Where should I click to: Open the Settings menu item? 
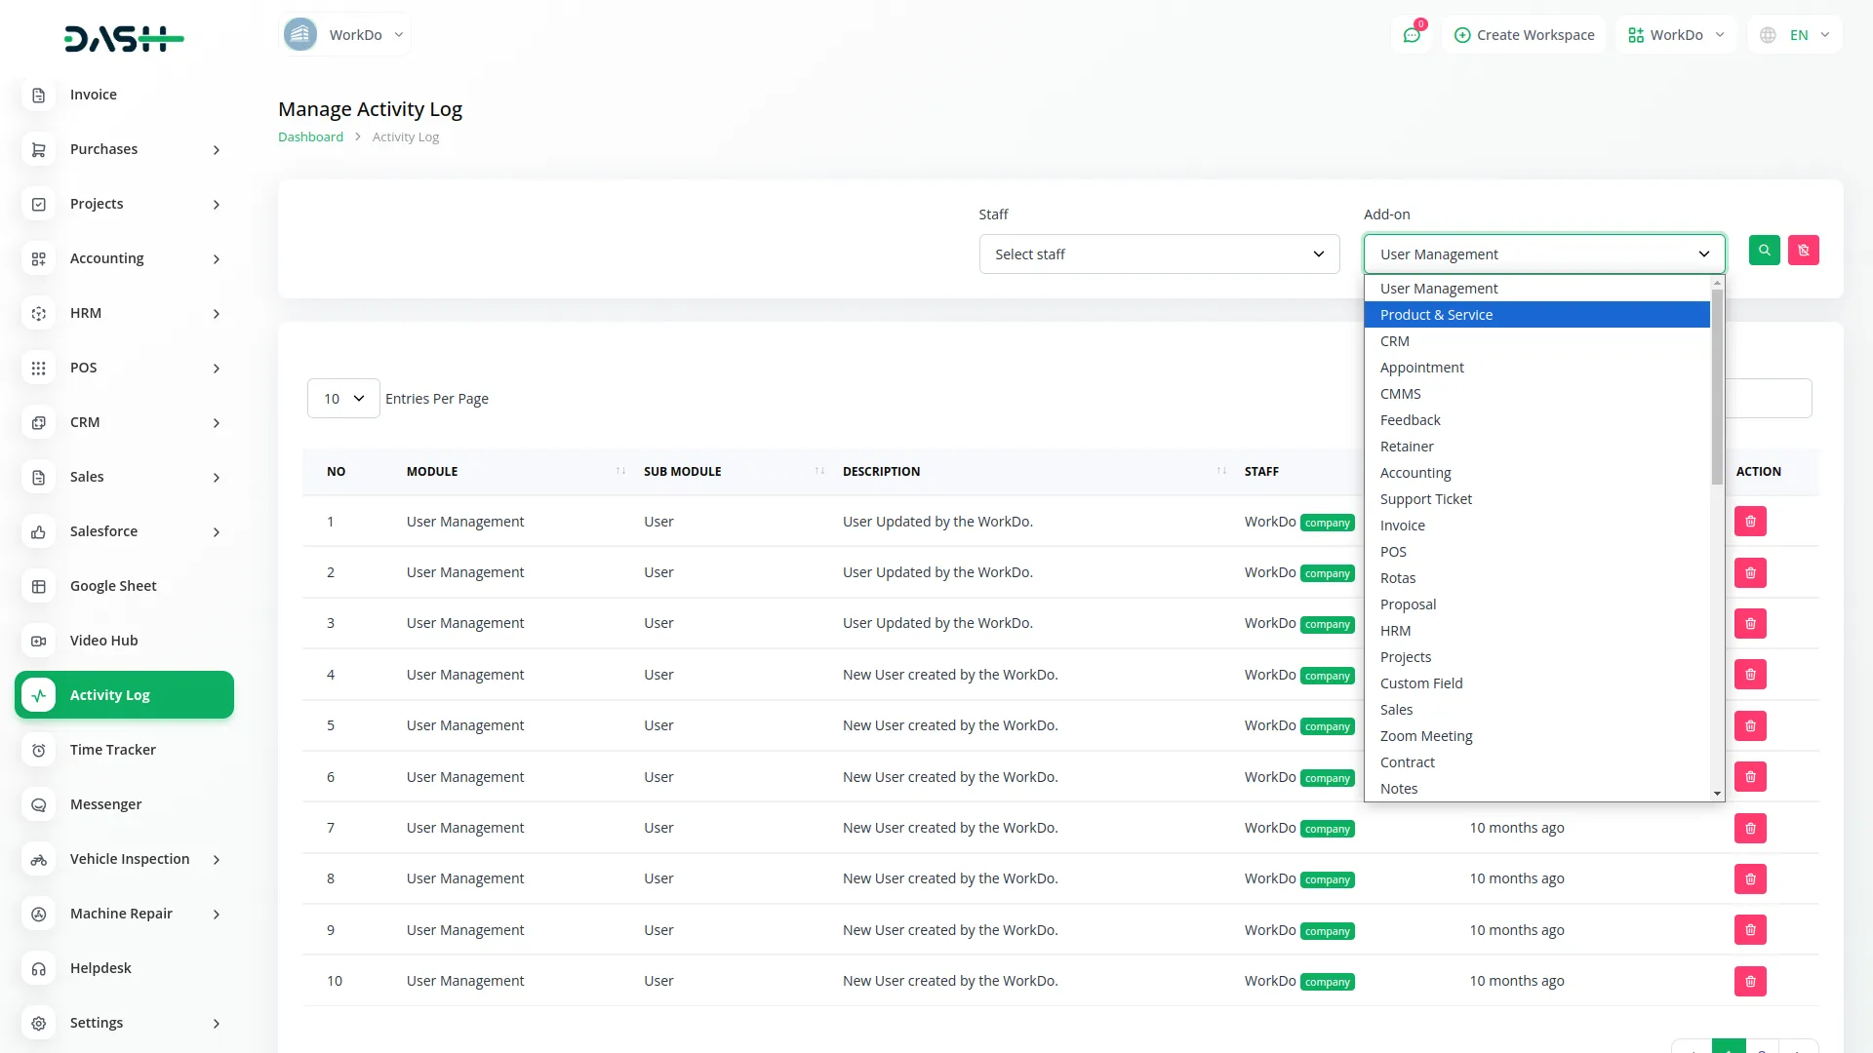tap(97, 1023)
